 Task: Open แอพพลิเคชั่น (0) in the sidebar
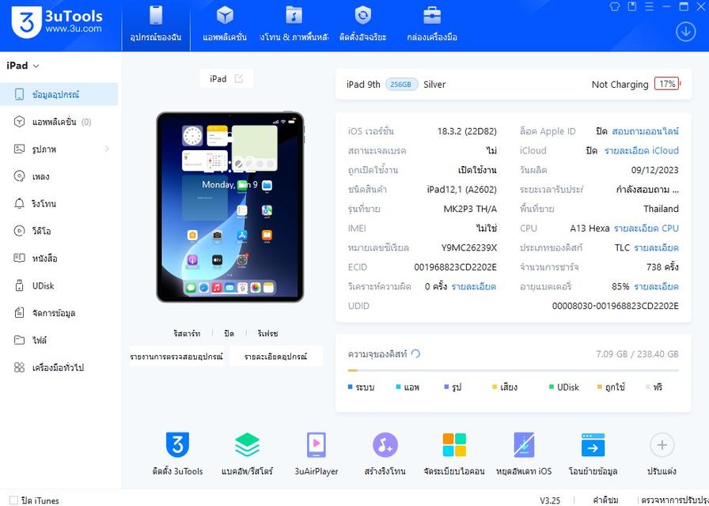point(59,122)
